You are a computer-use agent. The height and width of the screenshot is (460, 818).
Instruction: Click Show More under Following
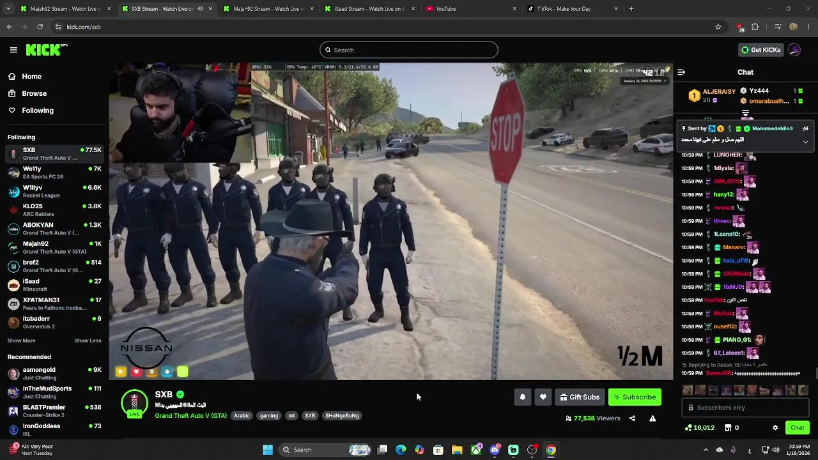(21, 341)
